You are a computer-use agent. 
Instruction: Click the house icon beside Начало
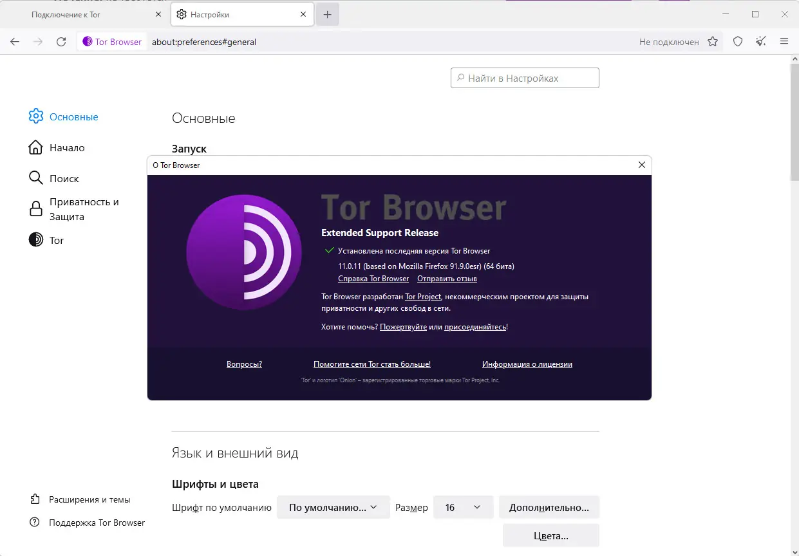tap(36, 147)
